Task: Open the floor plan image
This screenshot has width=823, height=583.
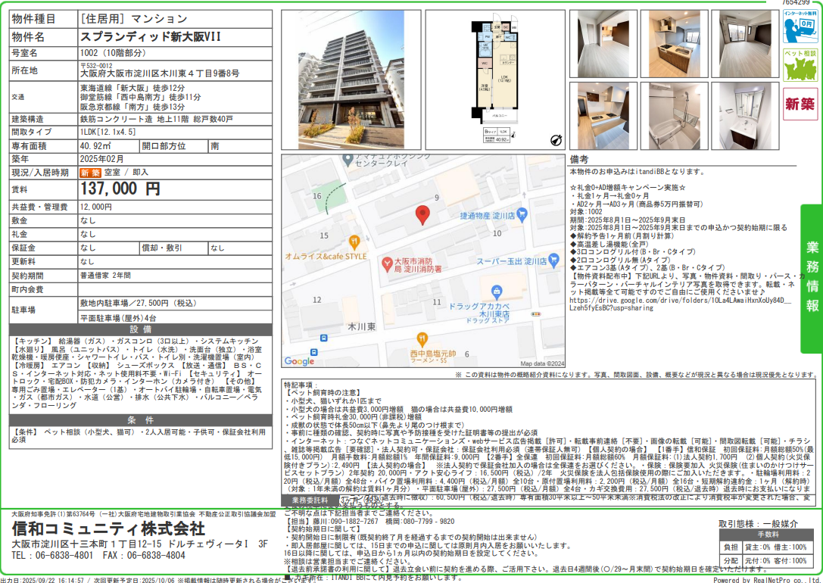Action: pyautogui.click(x=495, y=79)
